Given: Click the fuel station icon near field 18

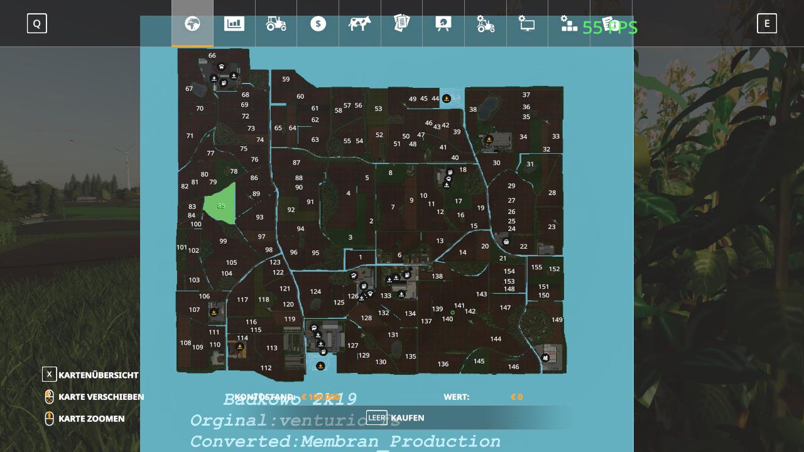Looking at the screenshot, I should [x=450, y=172].
